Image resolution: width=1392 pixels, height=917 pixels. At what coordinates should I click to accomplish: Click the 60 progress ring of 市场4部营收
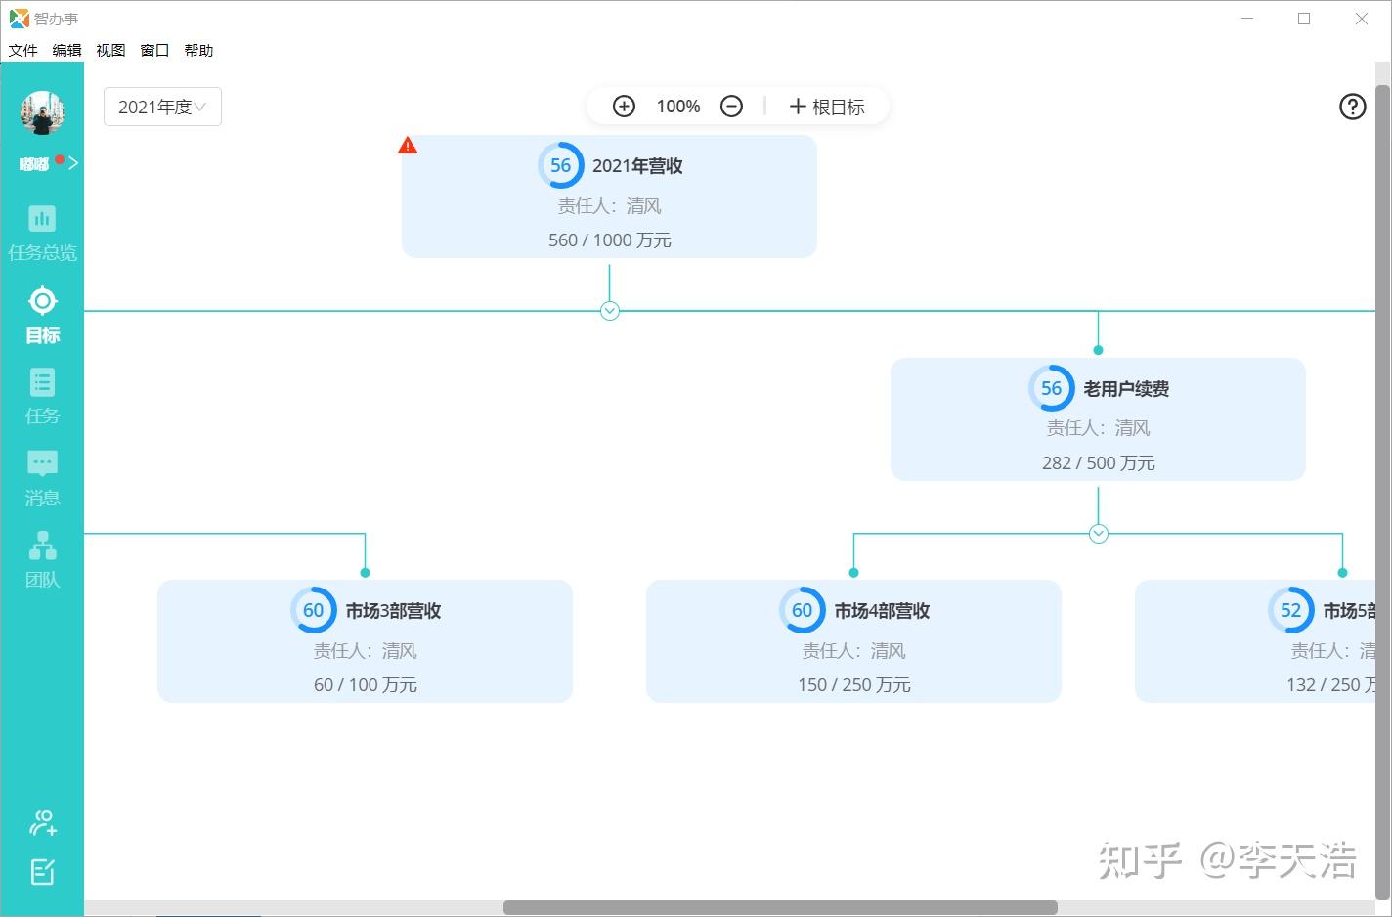point(802,610)
